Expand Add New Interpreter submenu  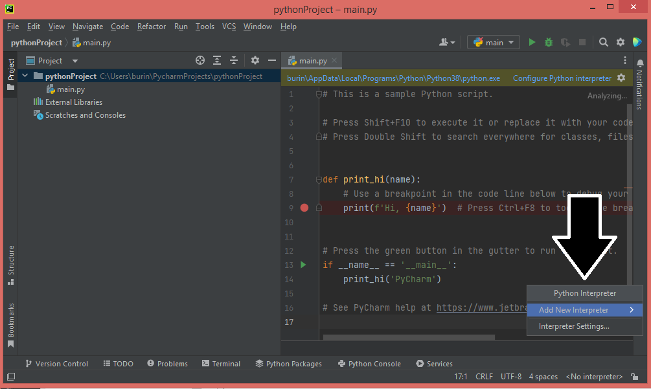(584, 310)
